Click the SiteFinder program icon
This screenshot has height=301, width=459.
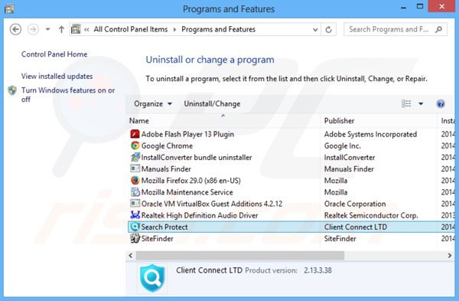[x=135, y=238]
